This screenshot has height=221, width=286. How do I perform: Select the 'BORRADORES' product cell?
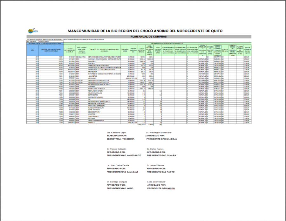(105, 95)
